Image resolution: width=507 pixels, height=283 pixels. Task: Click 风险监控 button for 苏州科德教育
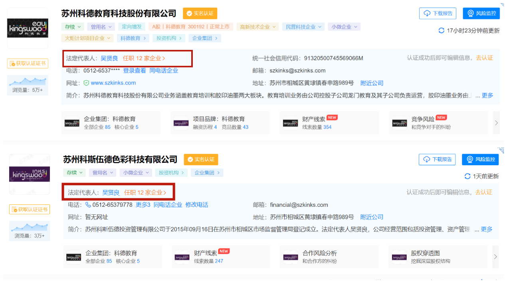(481, 13)
